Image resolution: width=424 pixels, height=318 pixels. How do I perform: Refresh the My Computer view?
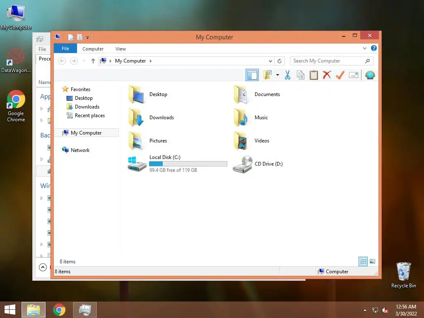click(279, 61)
